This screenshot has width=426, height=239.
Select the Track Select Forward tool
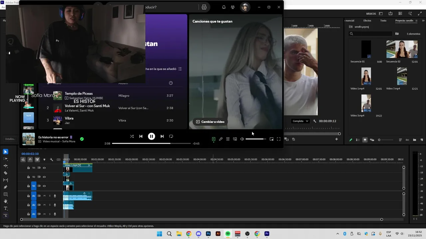coord(6,159)
